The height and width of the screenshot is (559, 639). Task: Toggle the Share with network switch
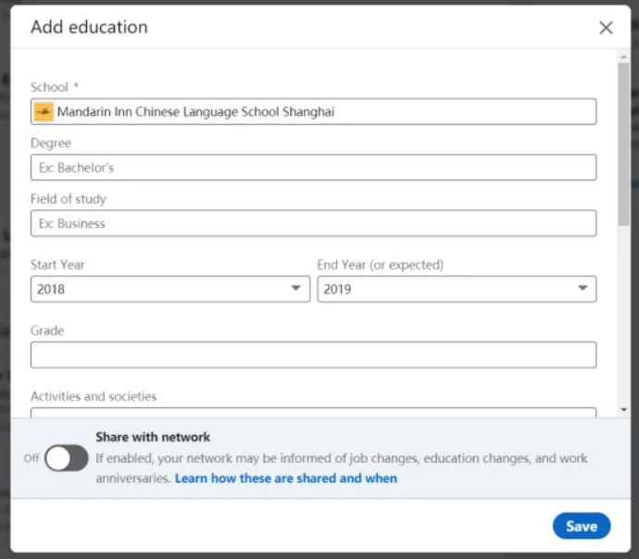coord(66,458)
